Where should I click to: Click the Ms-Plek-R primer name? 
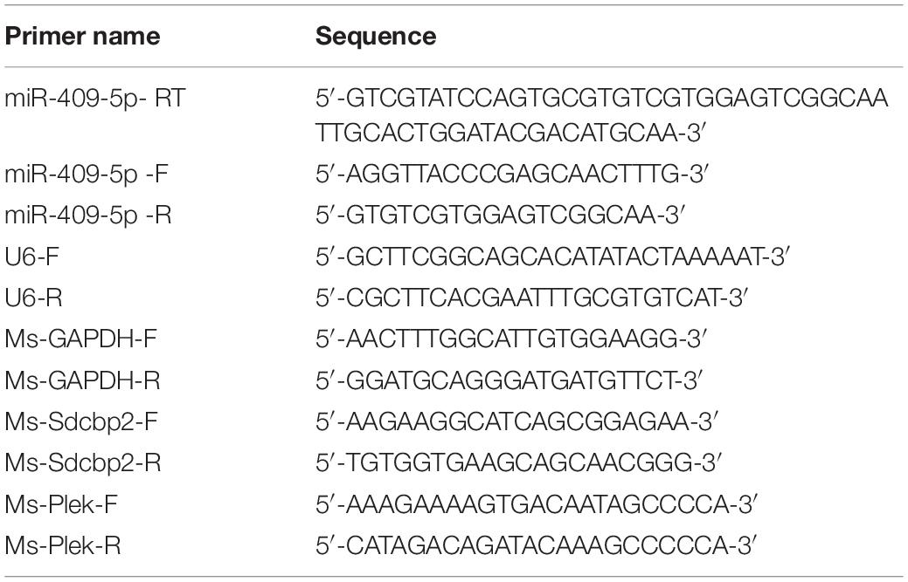63,545
